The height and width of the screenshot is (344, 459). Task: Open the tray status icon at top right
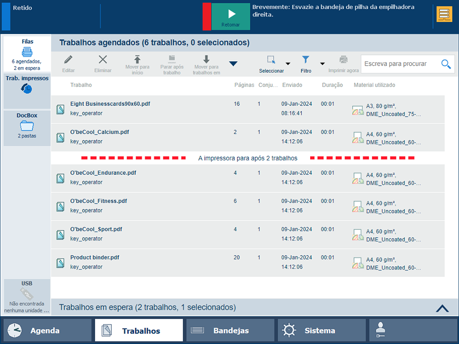[x=444, y=15]
